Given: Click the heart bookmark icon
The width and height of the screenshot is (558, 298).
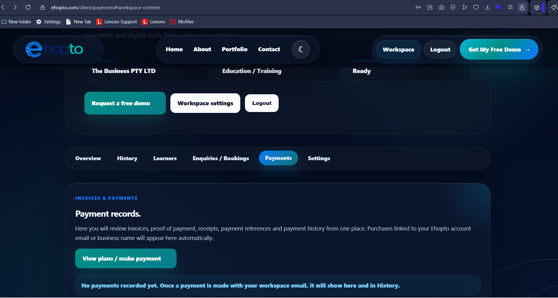Looking at the screenshot, I should [x=476, y=7].
